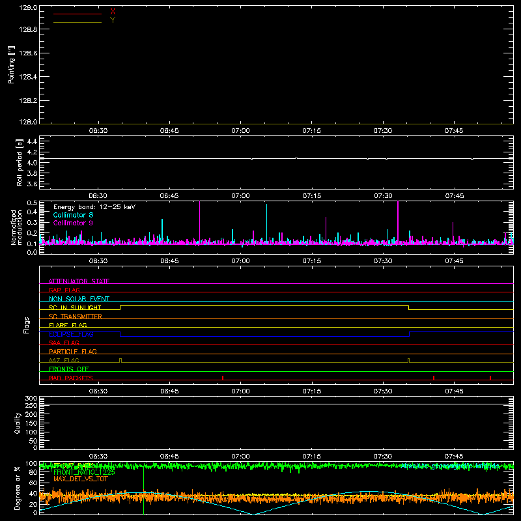Screen dimensions: 521x521
Task: Click the 'Roll period [s]' axis label
Action: 20,162
